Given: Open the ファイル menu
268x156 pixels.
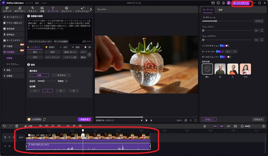Looking at the screenshot, I should click(29, 3).
